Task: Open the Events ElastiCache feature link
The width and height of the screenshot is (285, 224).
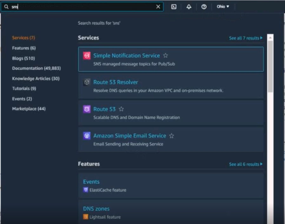Action: [x=91, y=182]
